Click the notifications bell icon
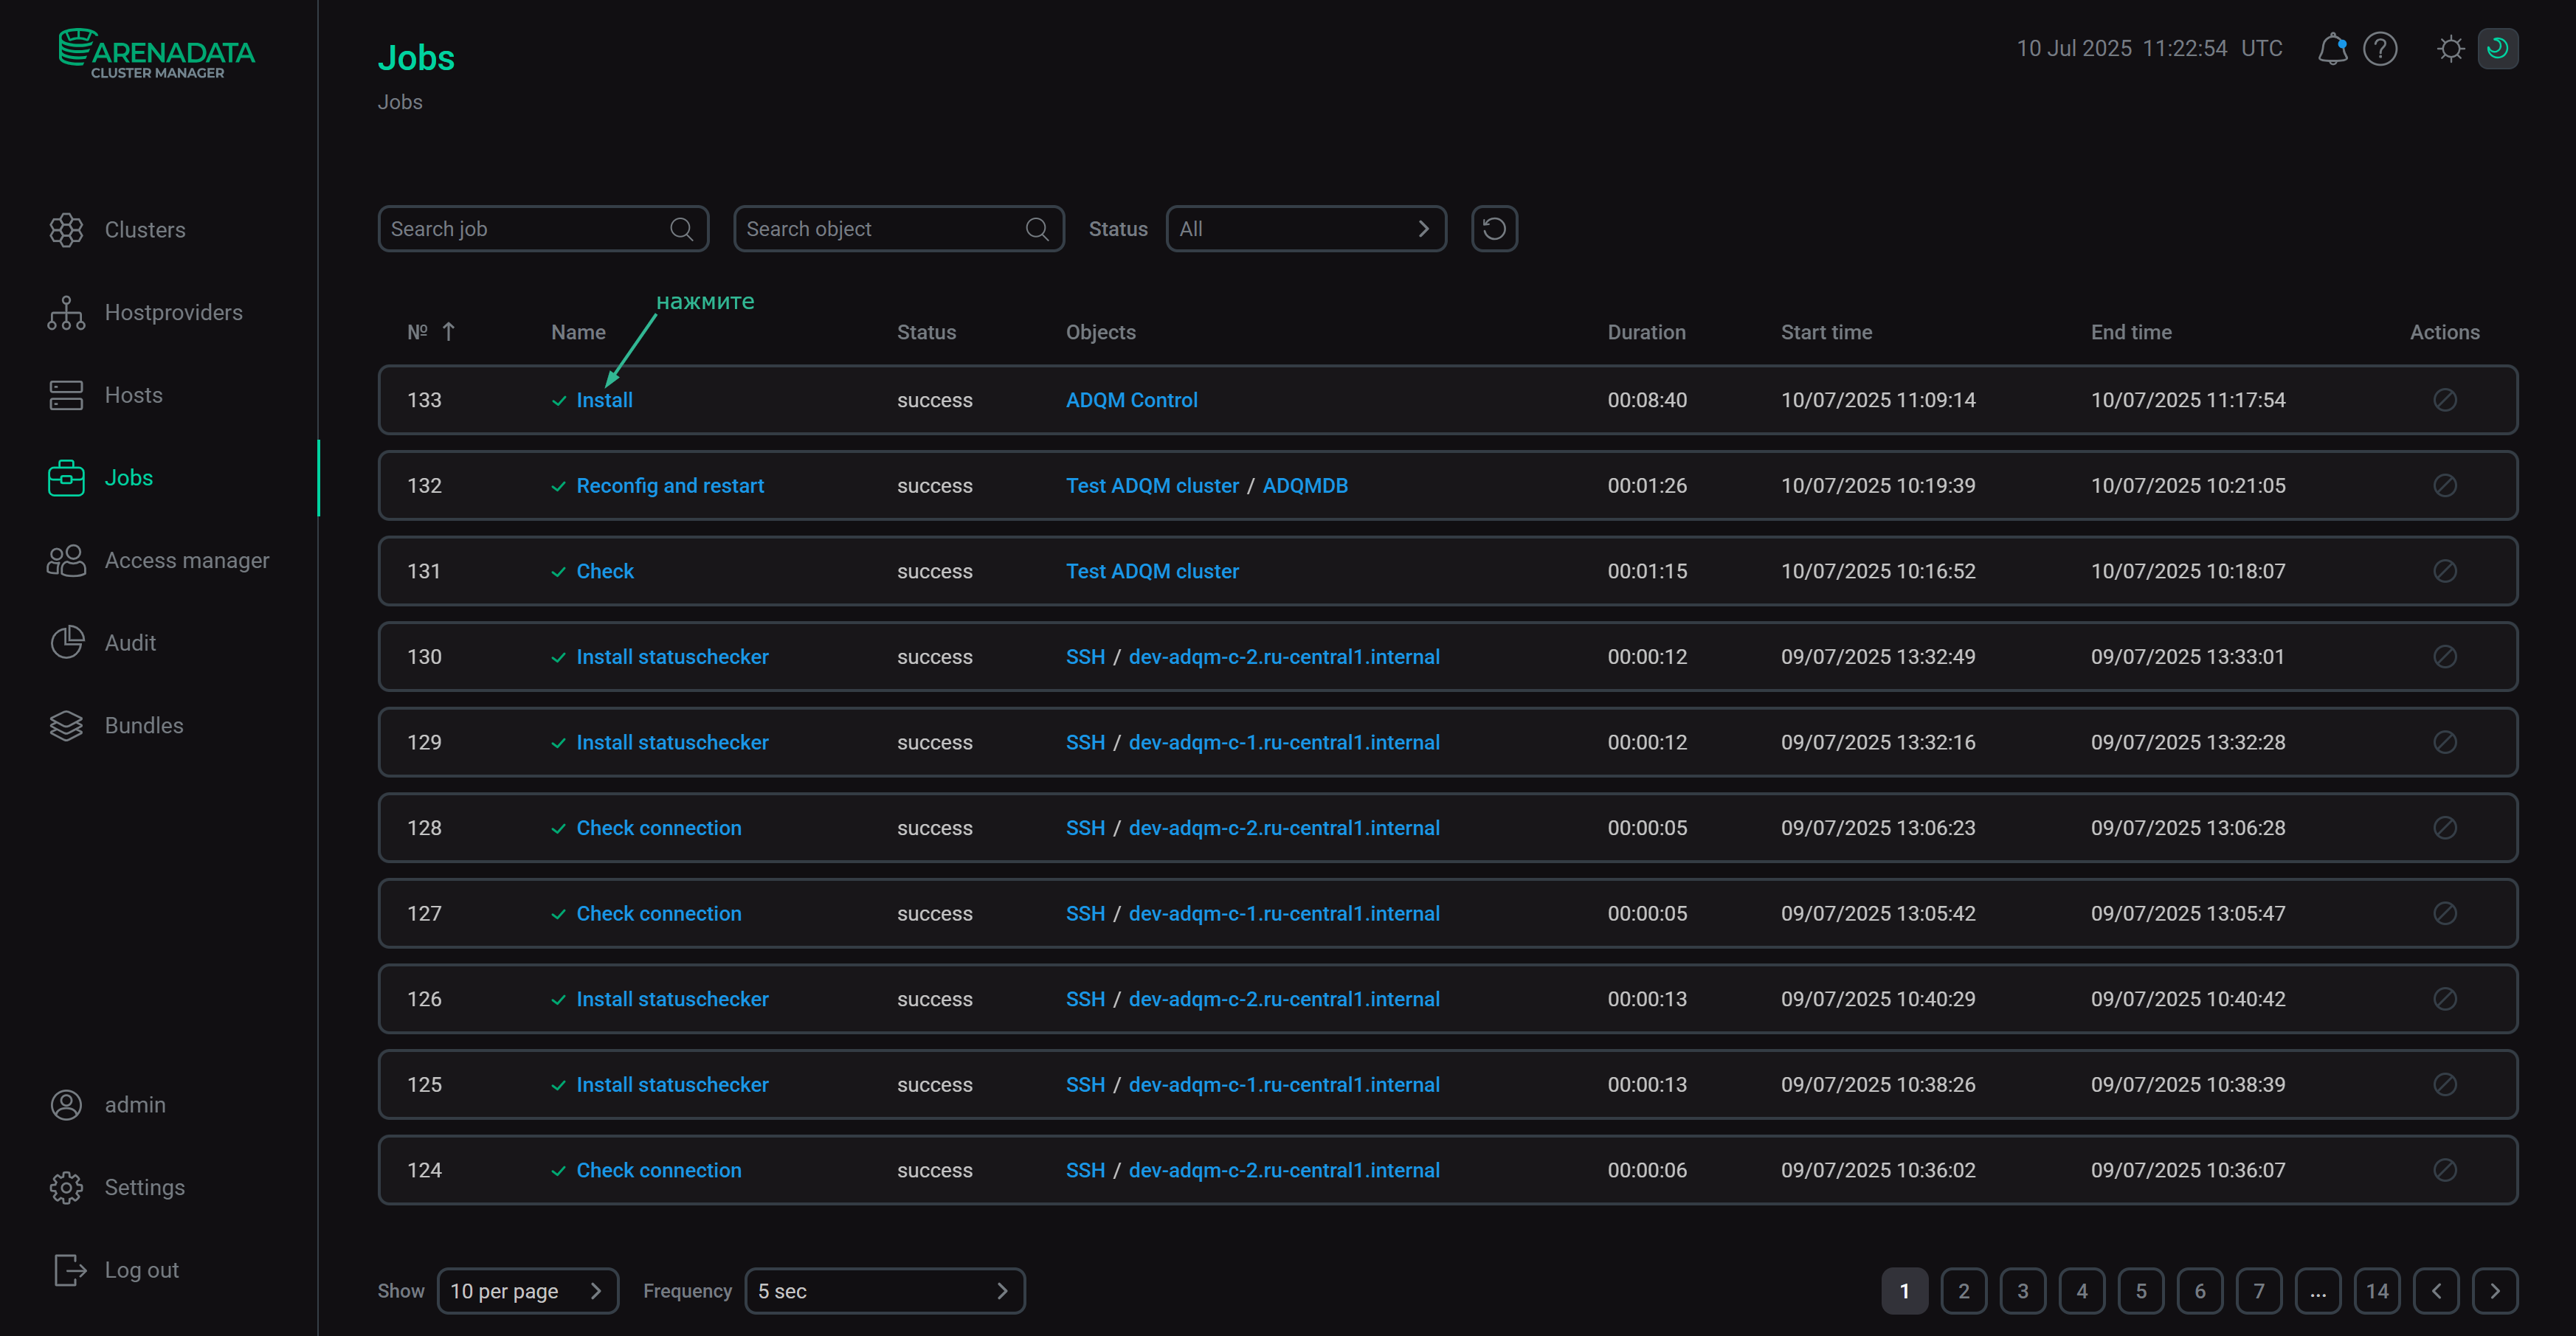The height and width of the screenshot is (1336, 2576). (x=2331, y=48)
